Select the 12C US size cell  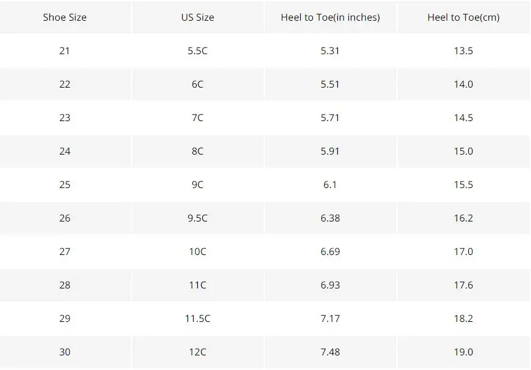[198, 352]
